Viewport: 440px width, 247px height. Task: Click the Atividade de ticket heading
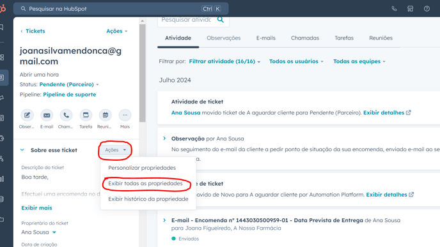coord(197,101)
